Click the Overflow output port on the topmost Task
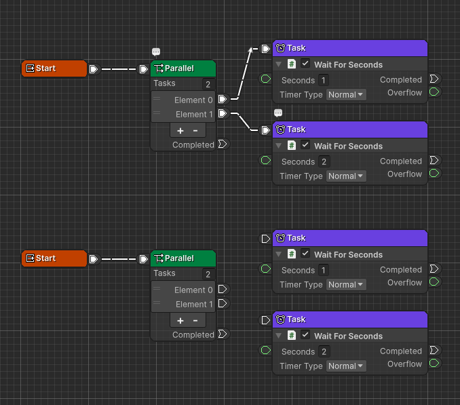This screenshot has height=405, width=460. click(x=434, y=92)
